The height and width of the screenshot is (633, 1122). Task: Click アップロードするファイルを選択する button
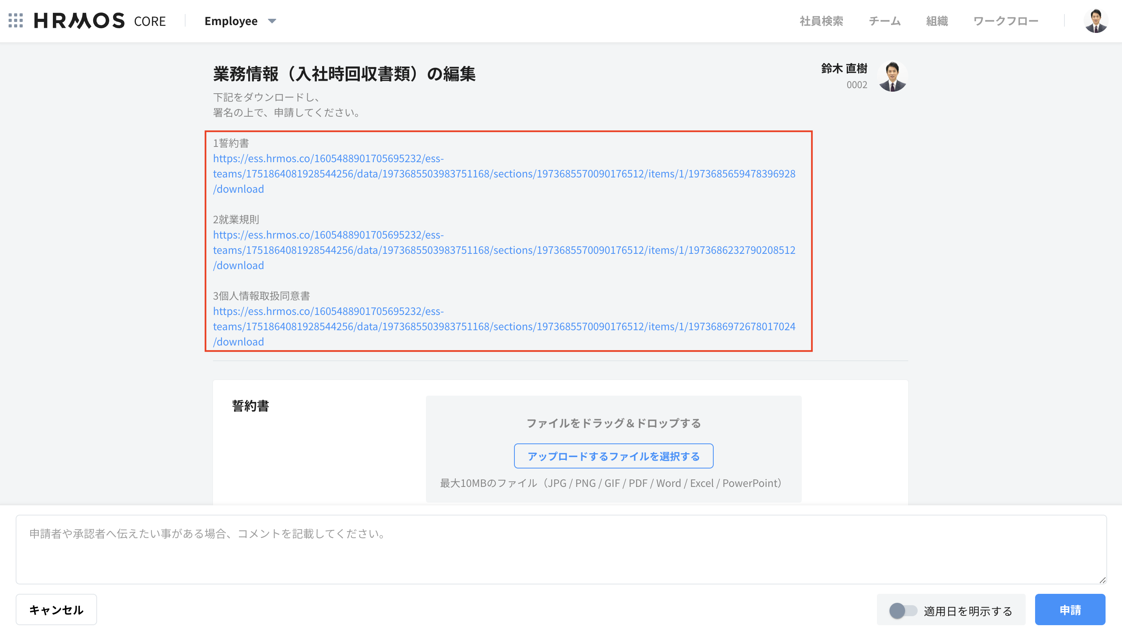613,456
